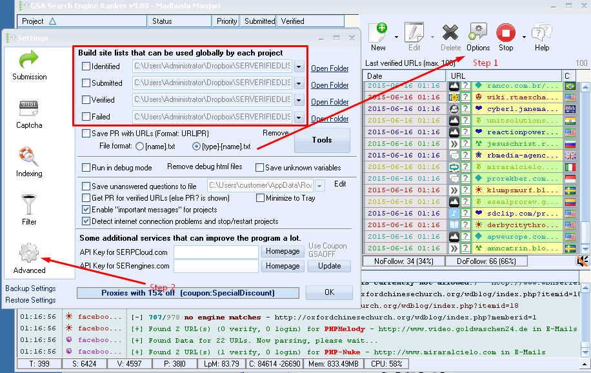
Task: Toggle Run in debug mode checkbox
Action: (86, 168)
